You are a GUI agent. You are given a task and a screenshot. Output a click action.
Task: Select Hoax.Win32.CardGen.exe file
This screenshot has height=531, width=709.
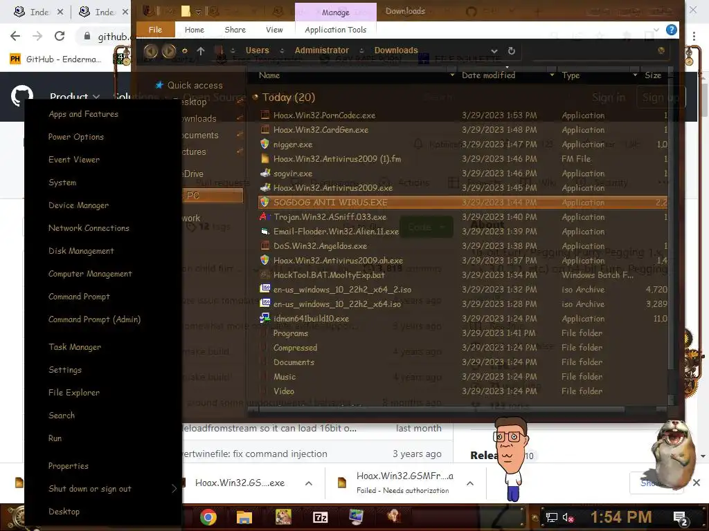pyautogui.click(x=321, y=129)
